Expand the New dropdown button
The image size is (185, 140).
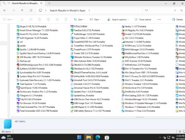pyautogui.click(x=9, y=20)
